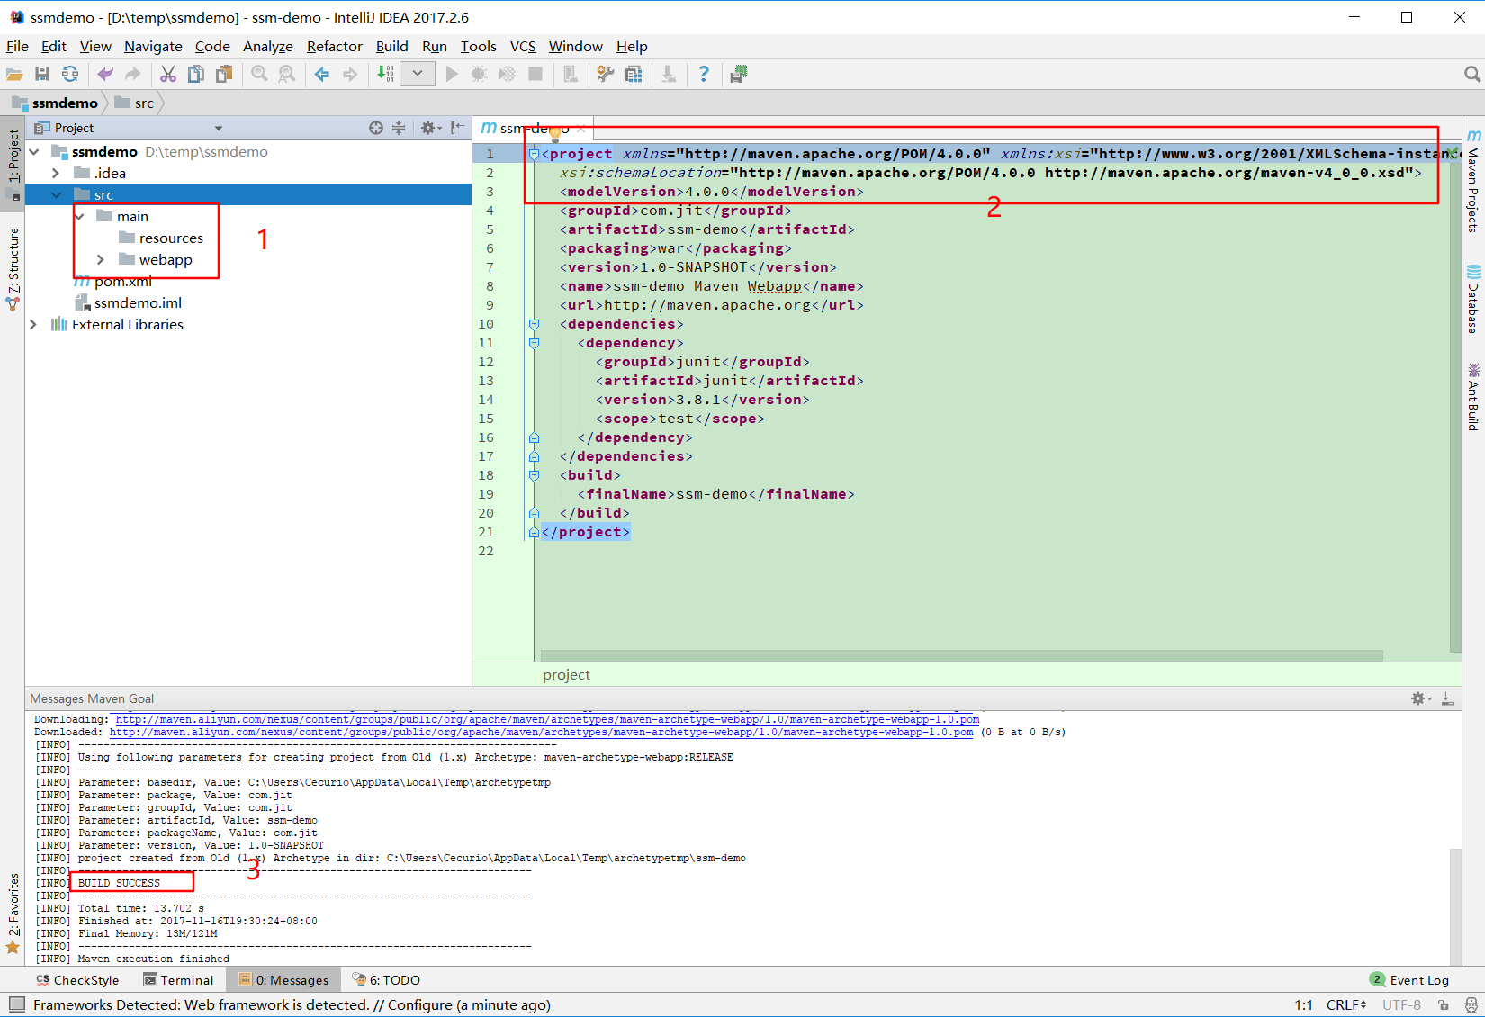Synchronize files using the refresh icon
Screen dimensions: 1485x1017
70,75
